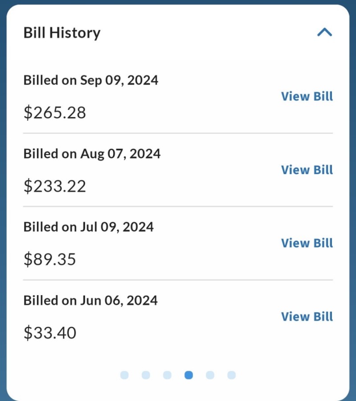View the Jul 09, 2024 bill
The image size is (356, 401).
[307, 243]
